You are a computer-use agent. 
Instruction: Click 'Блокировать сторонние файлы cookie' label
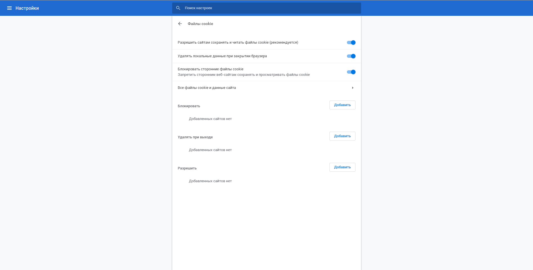(x=211, y=69)
